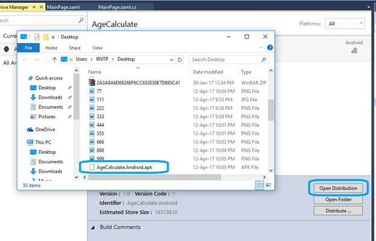Screen dimensions: 376x241
Task: Click the Search Desktop field
Action: [229, 60]
